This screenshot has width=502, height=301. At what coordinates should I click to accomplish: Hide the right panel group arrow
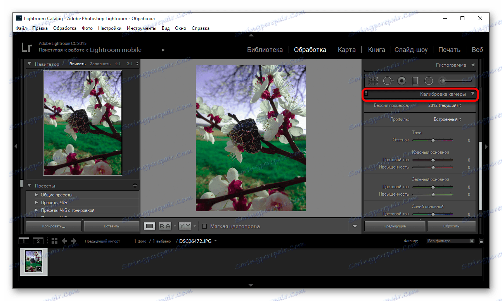click(x=486, y=146)
